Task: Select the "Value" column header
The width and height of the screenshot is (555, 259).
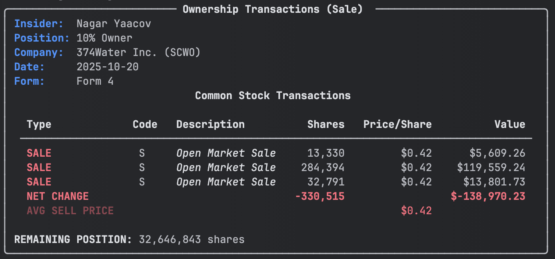Action: [510, 124]
